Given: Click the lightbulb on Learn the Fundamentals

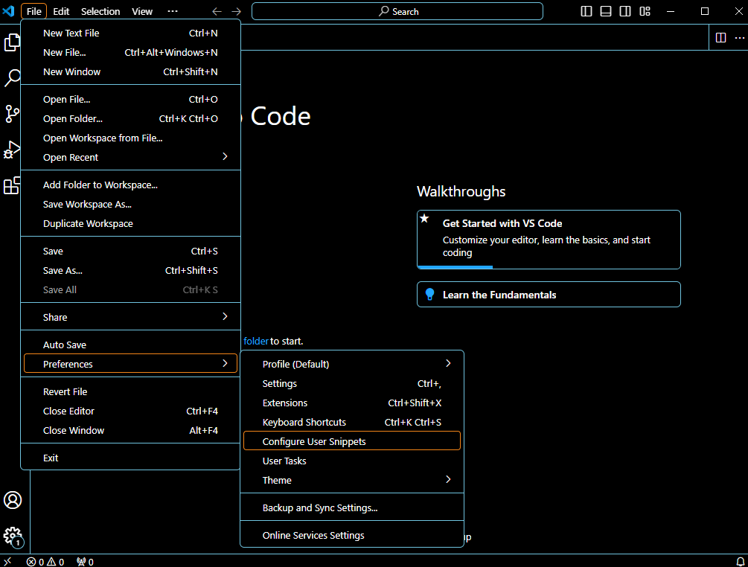Looking at the screenshot, I should click(x=429, y=295).
